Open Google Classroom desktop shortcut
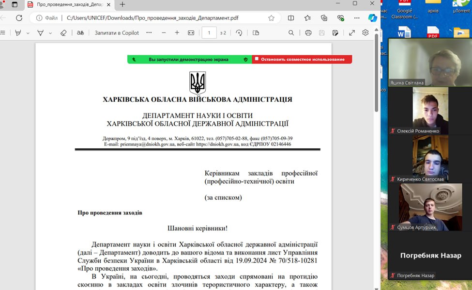 click(405, 10)
